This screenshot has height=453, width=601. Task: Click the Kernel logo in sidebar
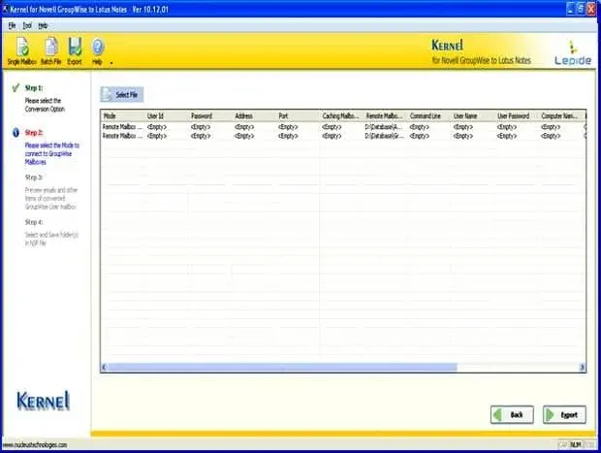click(44, 401)
